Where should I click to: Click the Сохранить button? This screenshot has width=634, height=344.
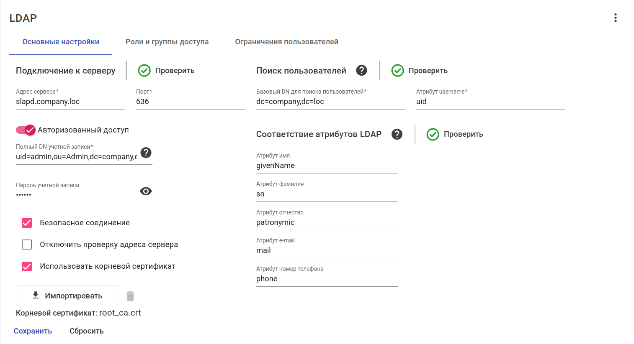coord(33,331)
